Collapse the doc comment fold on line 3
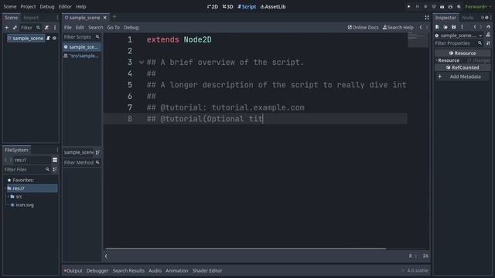The height and width of the screenshot is (278, 495). (x=142, y=63)
